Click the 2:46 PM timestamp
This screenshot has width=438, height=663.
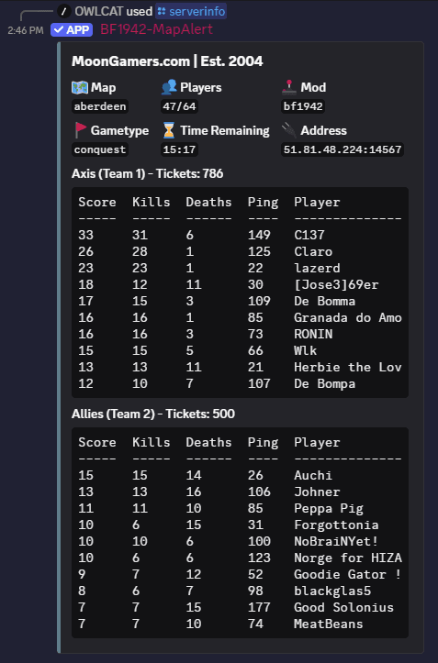coord(26,30)
